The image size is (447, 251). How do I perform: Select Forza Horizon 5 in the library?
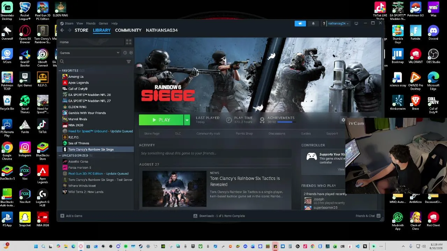pos(80,168)
